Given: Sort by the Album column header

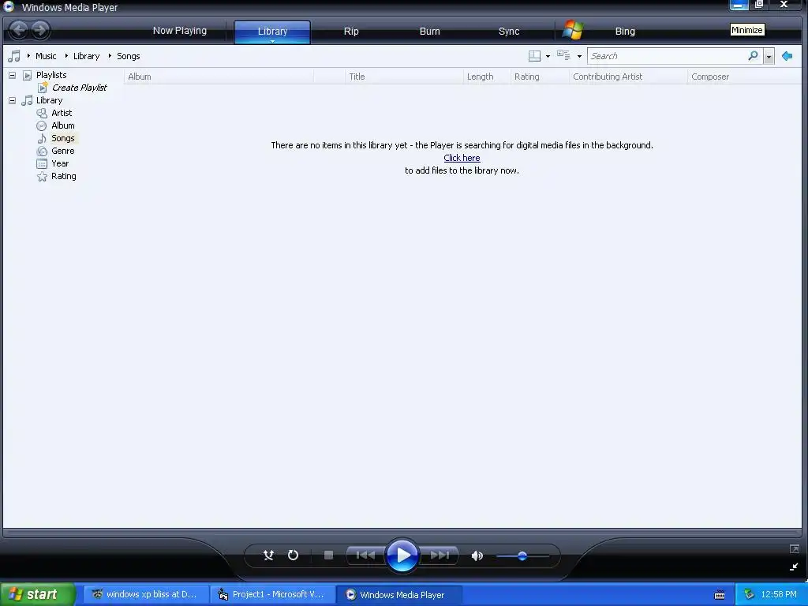Looking at the screenshot, I should [x=219, y=77].
